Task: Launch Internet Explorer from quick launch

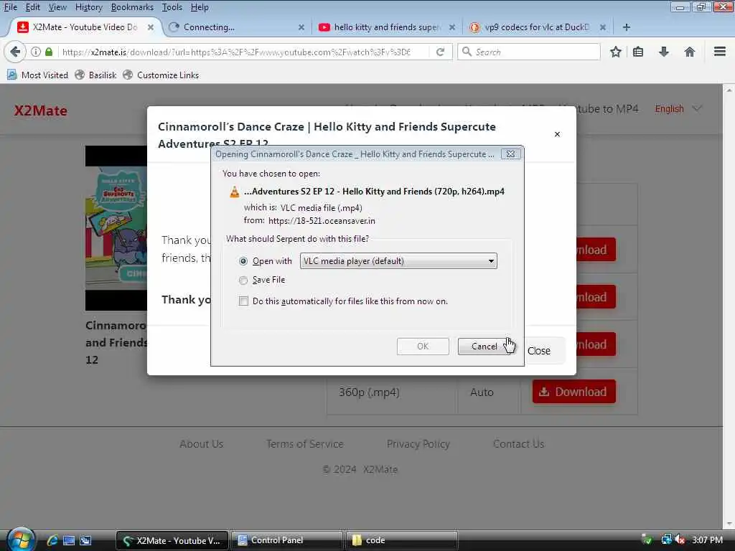Action: tap(52, 540)
